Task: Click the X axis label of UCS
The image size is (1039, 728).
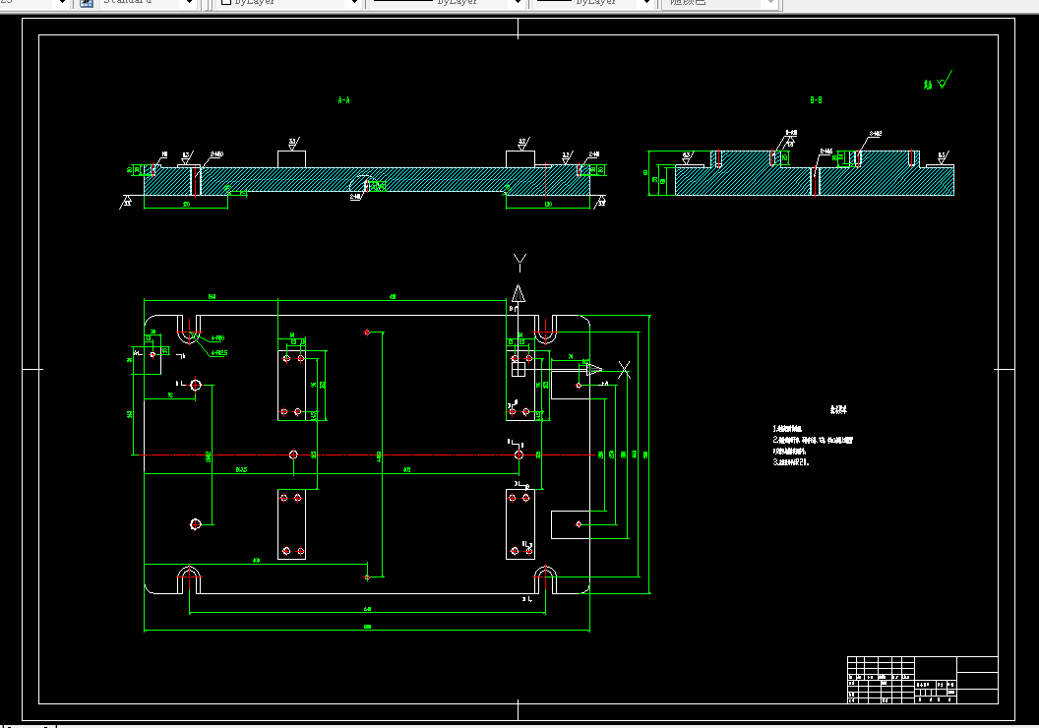Action: coord(624,370)
